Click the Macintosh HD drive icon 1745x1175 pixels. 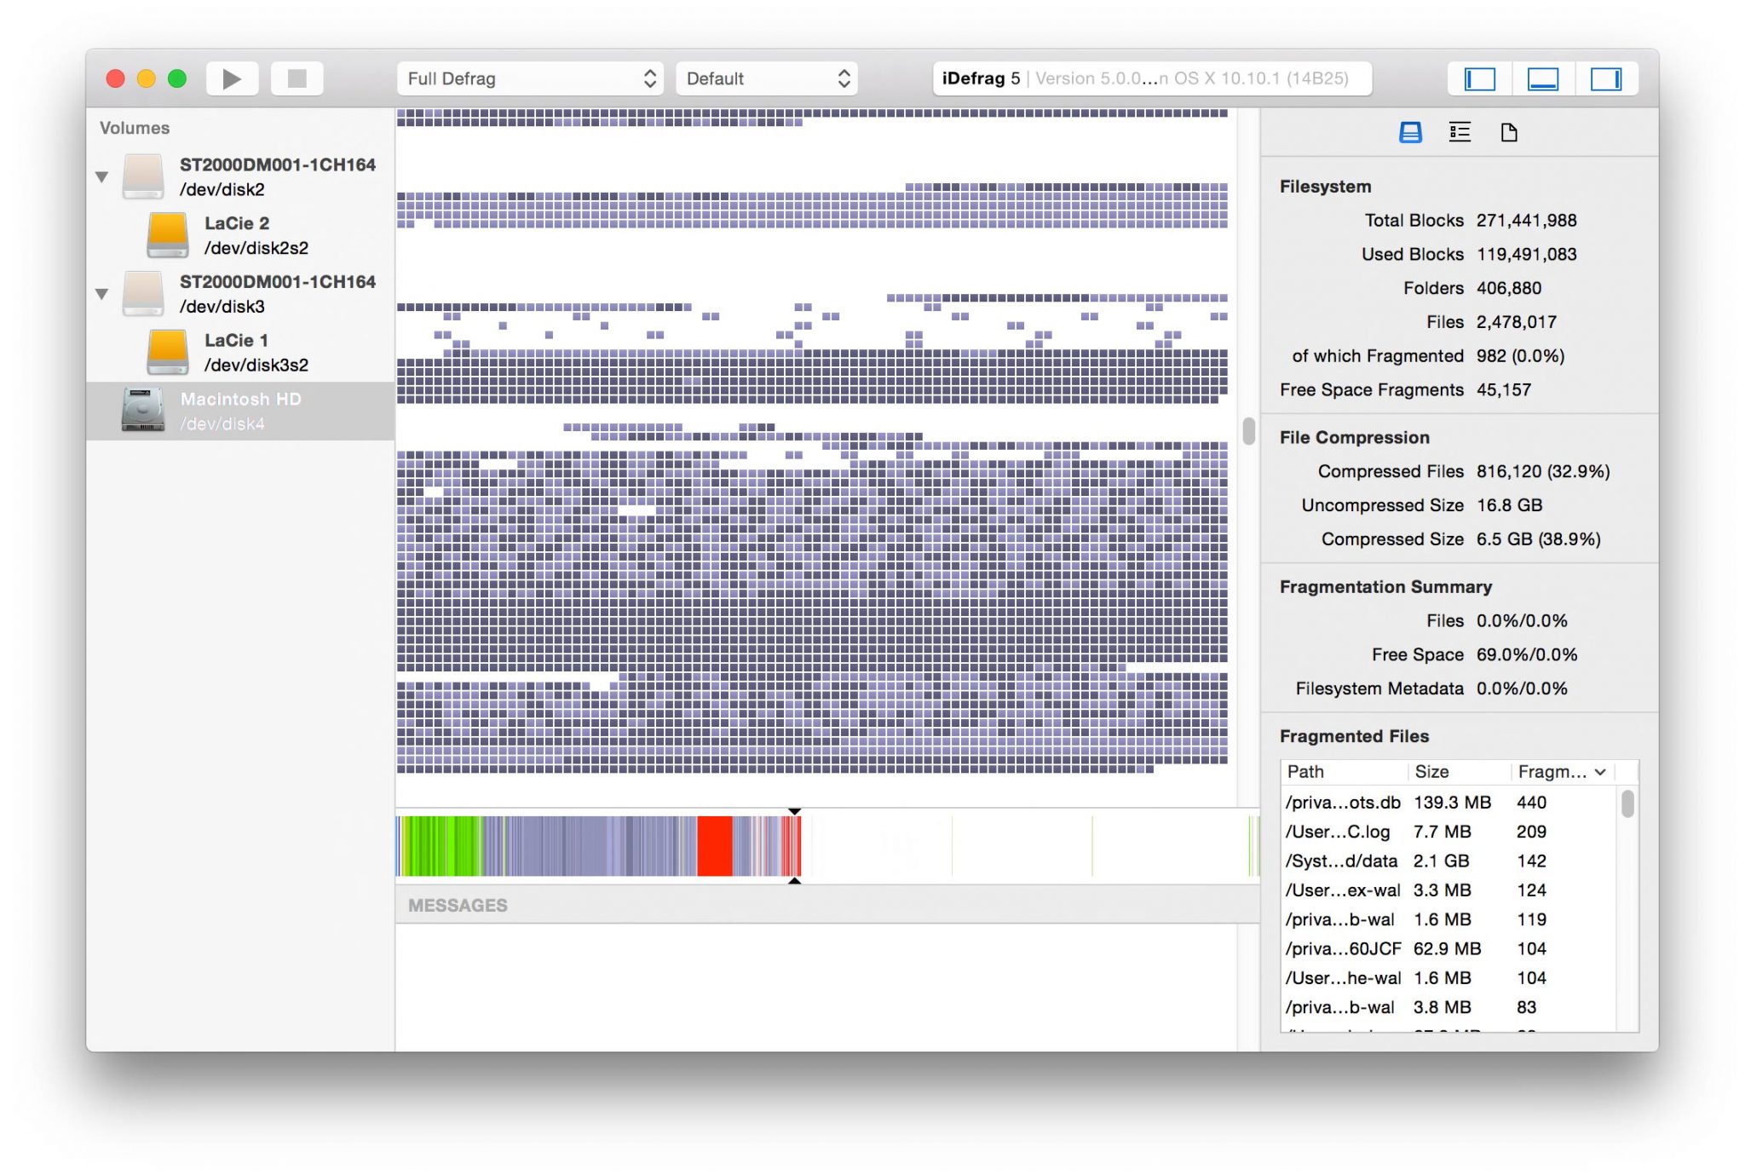[x=141, y=410]
